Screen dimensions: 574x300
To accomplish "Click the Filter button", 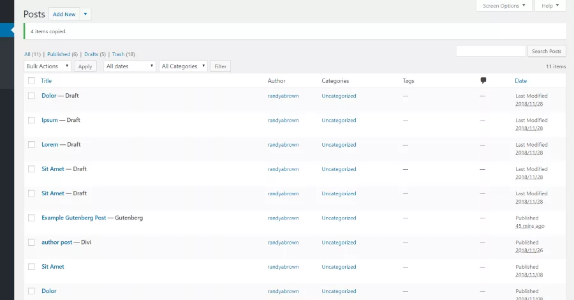I will tap(220, 66).
